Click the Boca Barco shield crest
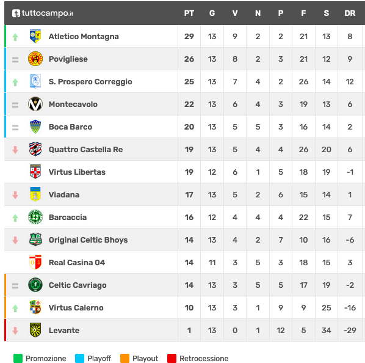365x363 pixels. tap(35, 127)
